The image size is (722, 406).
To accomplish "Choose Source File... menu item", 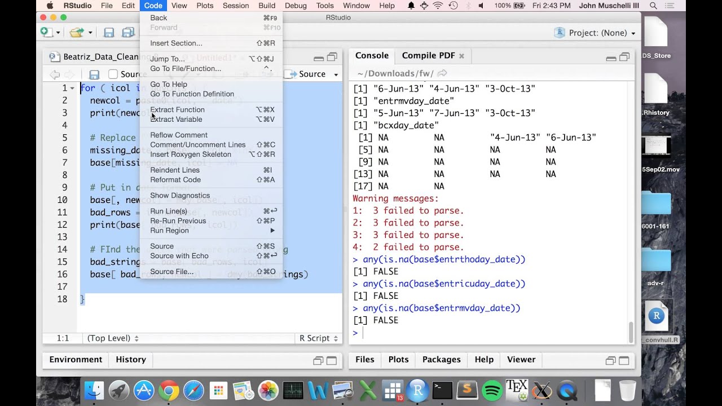I will tap(211, 271).
